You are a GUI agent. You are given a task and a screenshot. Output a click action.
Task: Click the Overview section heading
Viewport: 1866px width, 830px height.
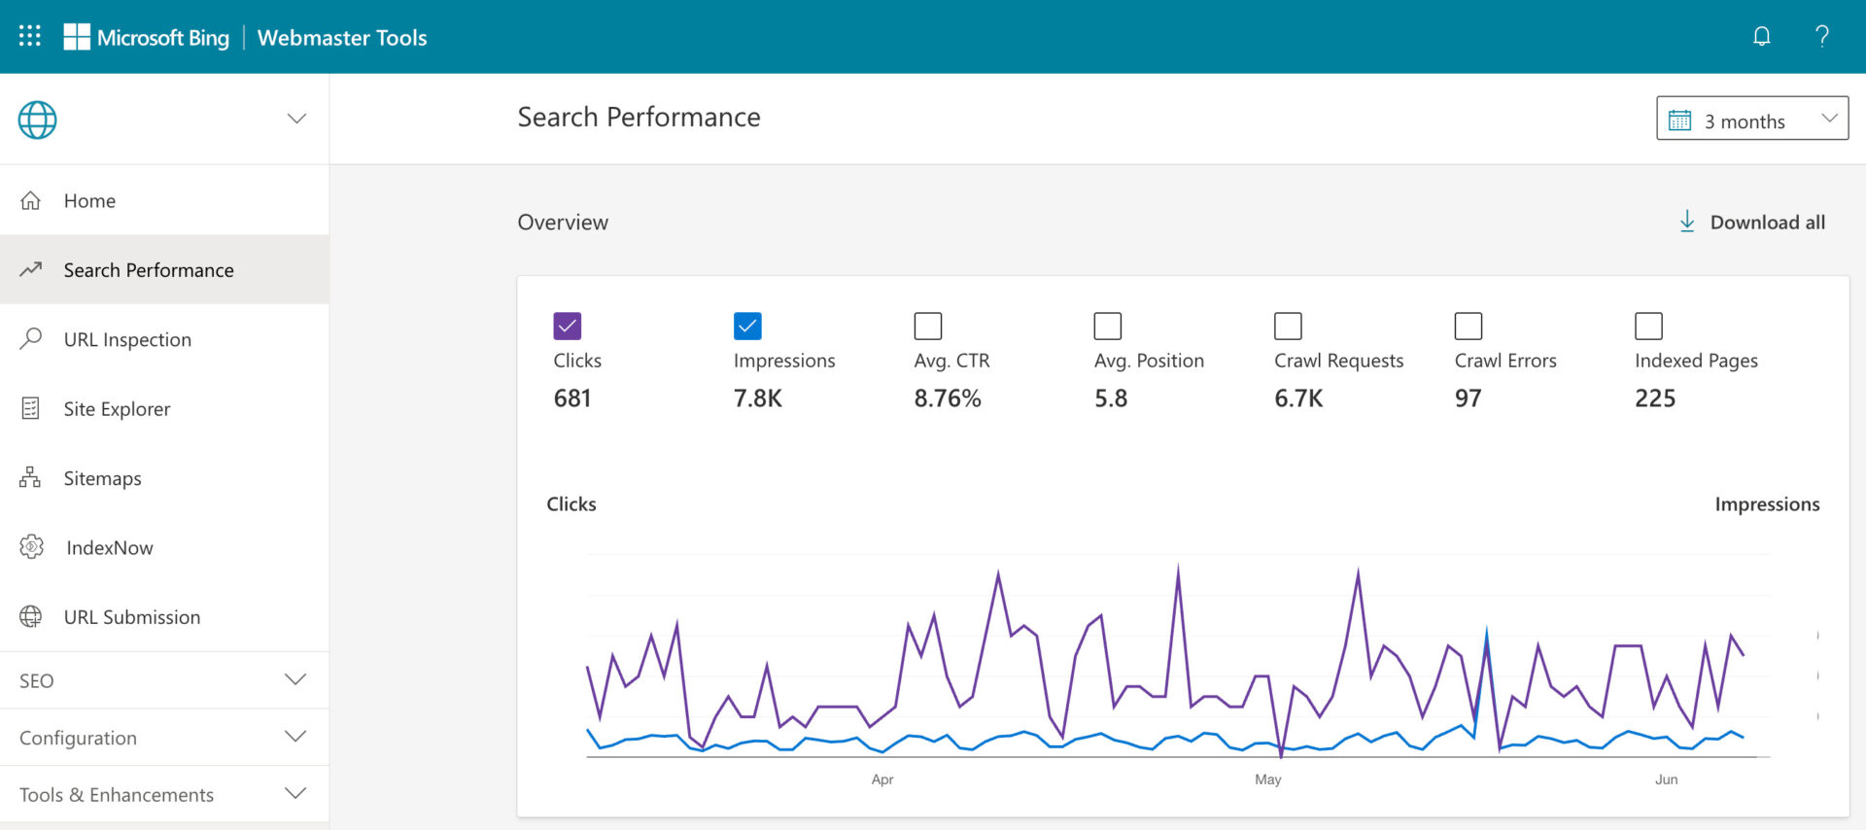(563, 222)
